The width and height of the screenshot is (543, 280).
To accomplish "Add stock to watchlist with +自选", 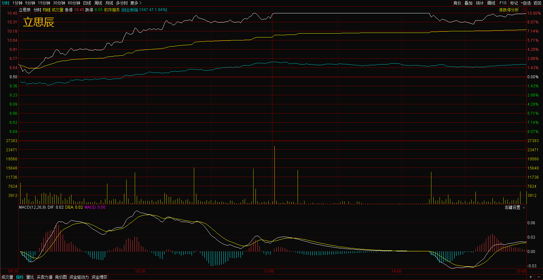I will (x=526, y=3).
